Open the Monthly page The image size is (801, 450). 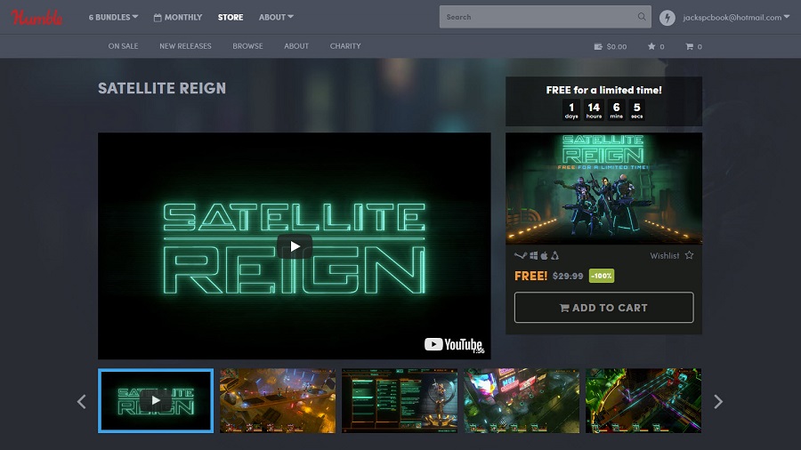click(x=178, y=18)
